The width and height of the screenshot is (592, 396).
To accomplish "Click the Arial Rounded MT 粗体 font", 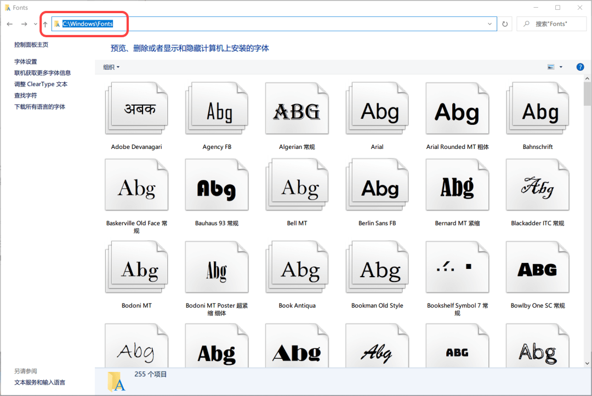I will 457,108.
